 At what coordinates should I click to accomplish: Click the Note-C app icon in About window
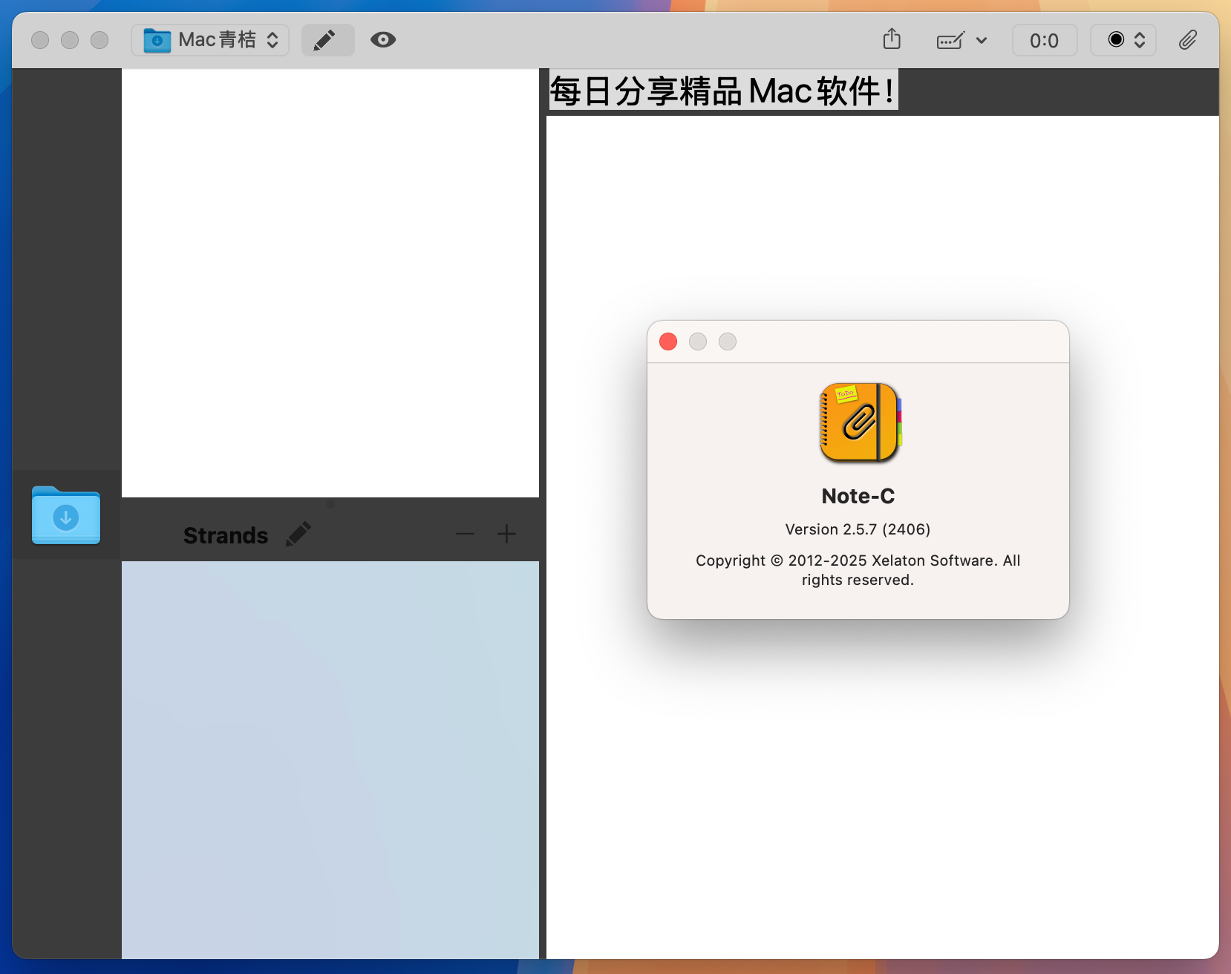858,422
